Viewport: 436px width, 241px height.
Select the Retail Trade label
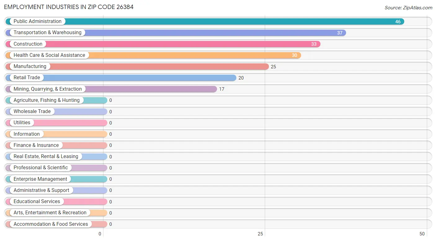pyautogui.click(x=27, y=78)
